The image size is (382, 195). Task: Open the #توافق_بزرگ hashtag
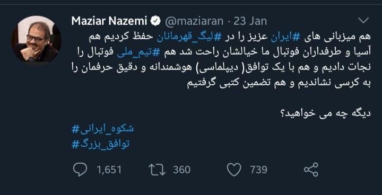(x=101, y=144)
